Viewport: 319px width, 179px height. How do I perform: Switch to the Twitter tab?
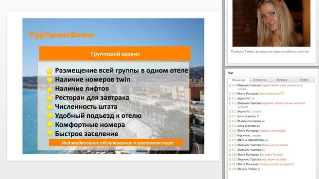tap(304, 80)
